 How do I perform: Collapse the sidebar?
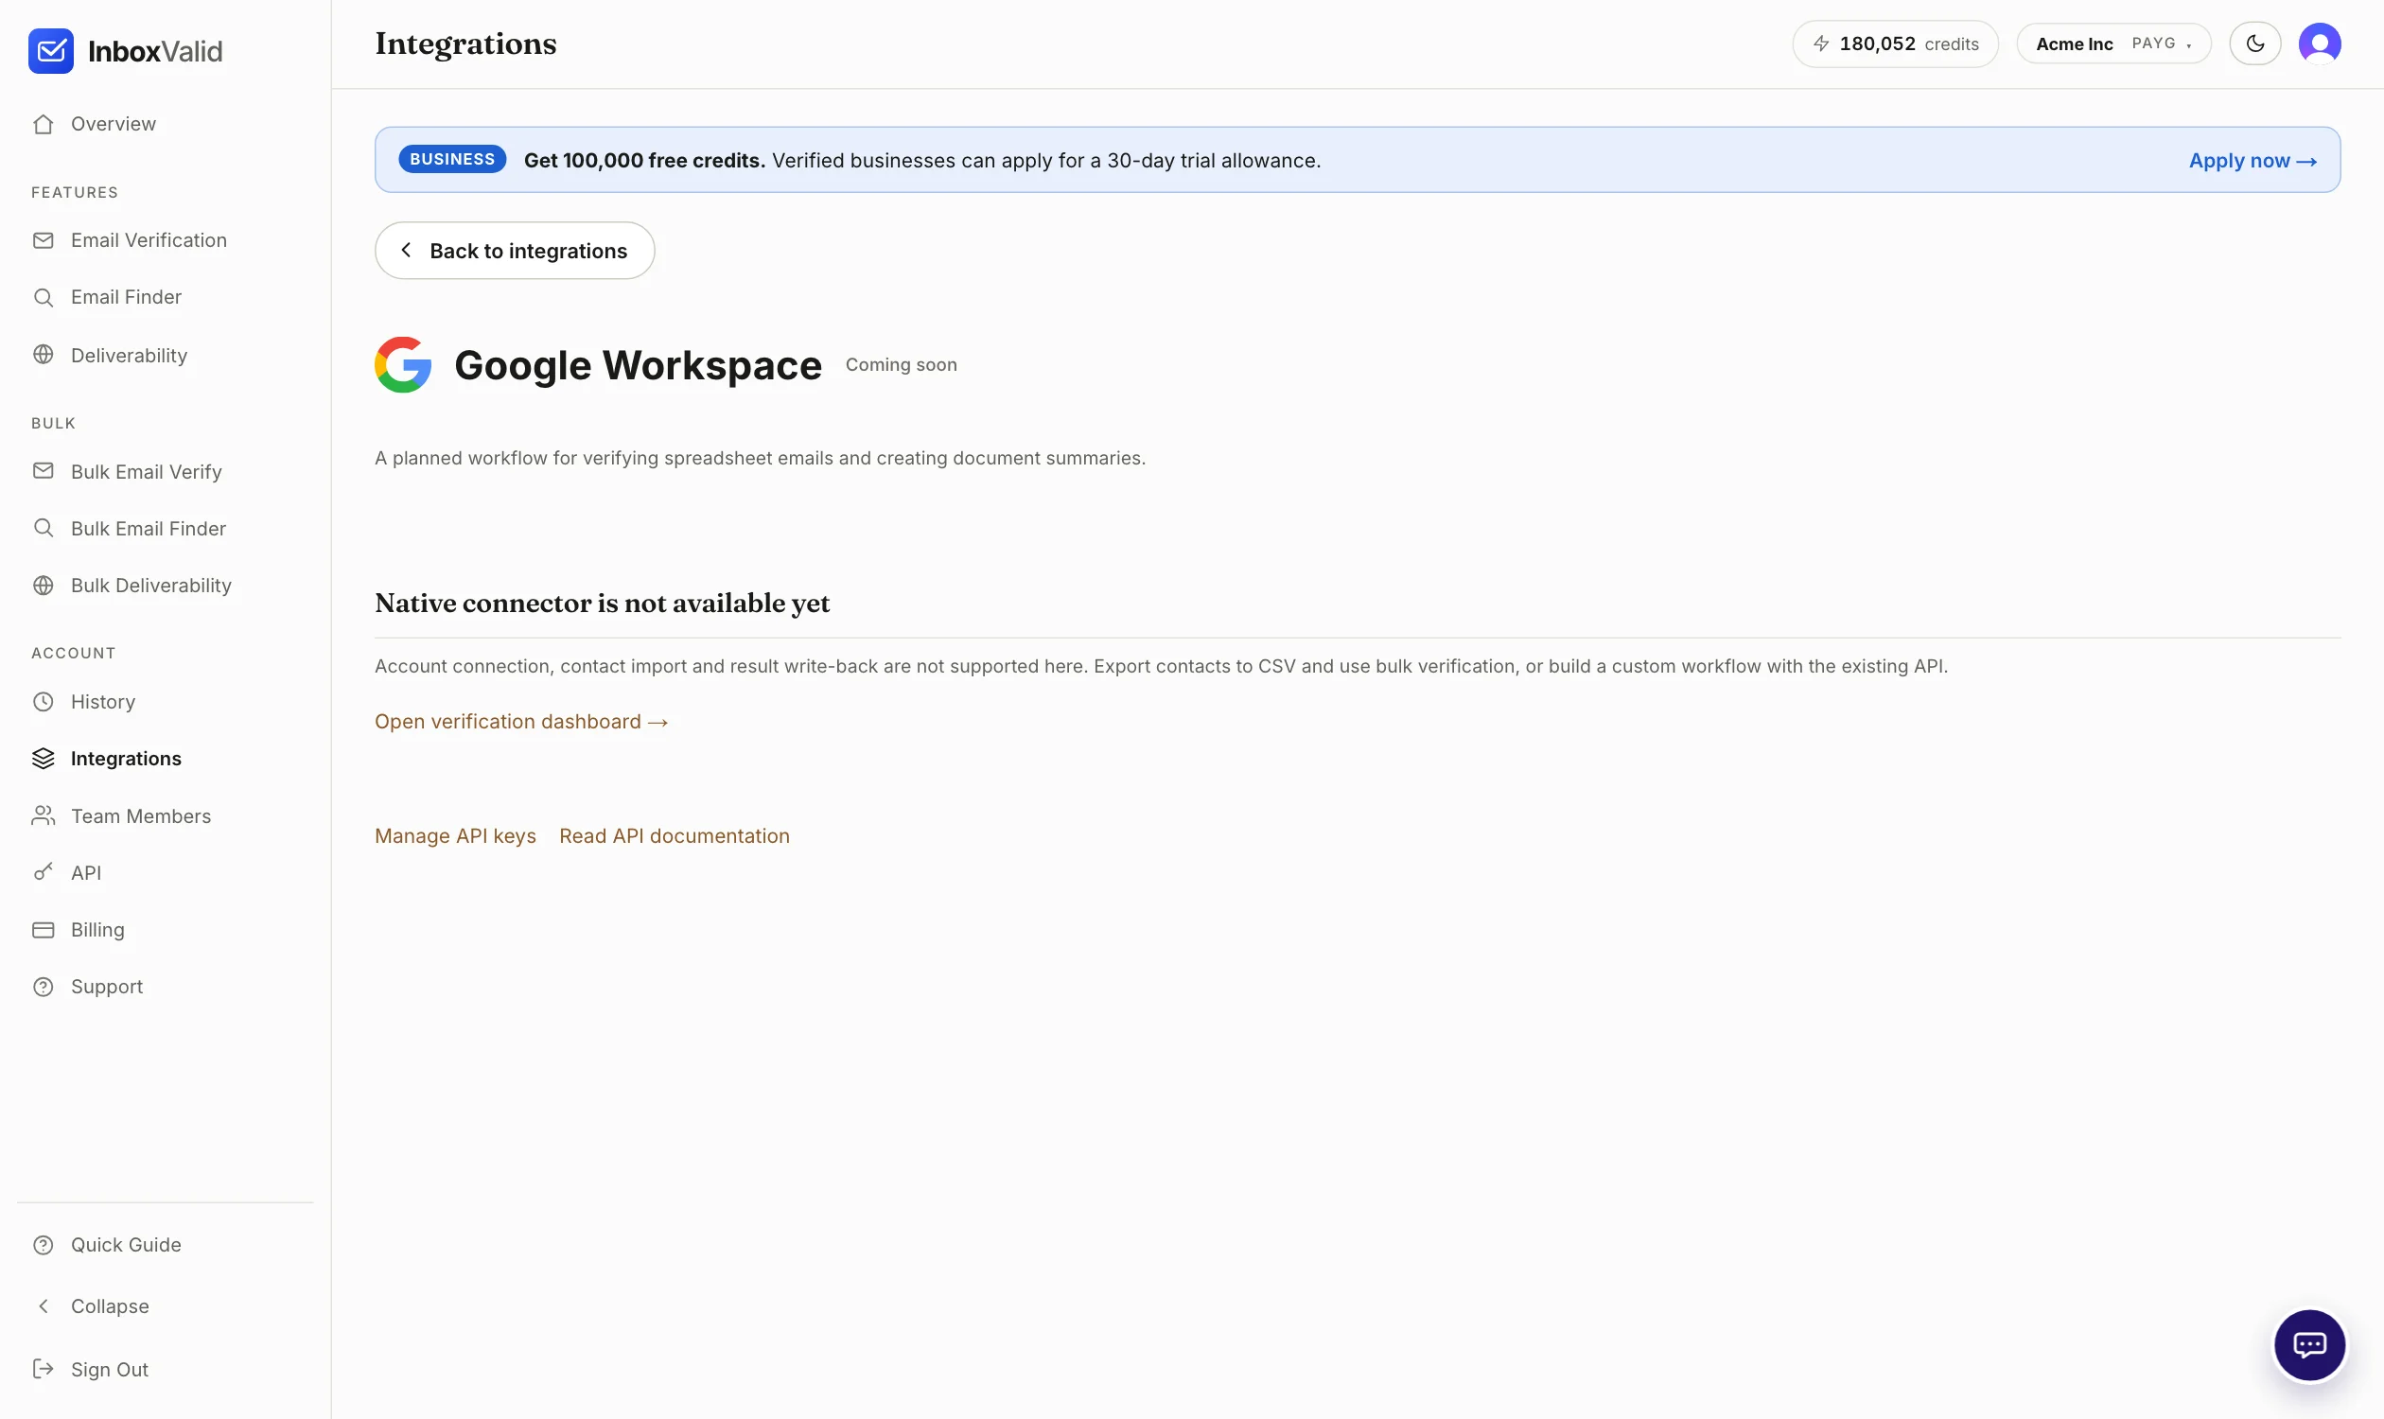[109, 1306]
